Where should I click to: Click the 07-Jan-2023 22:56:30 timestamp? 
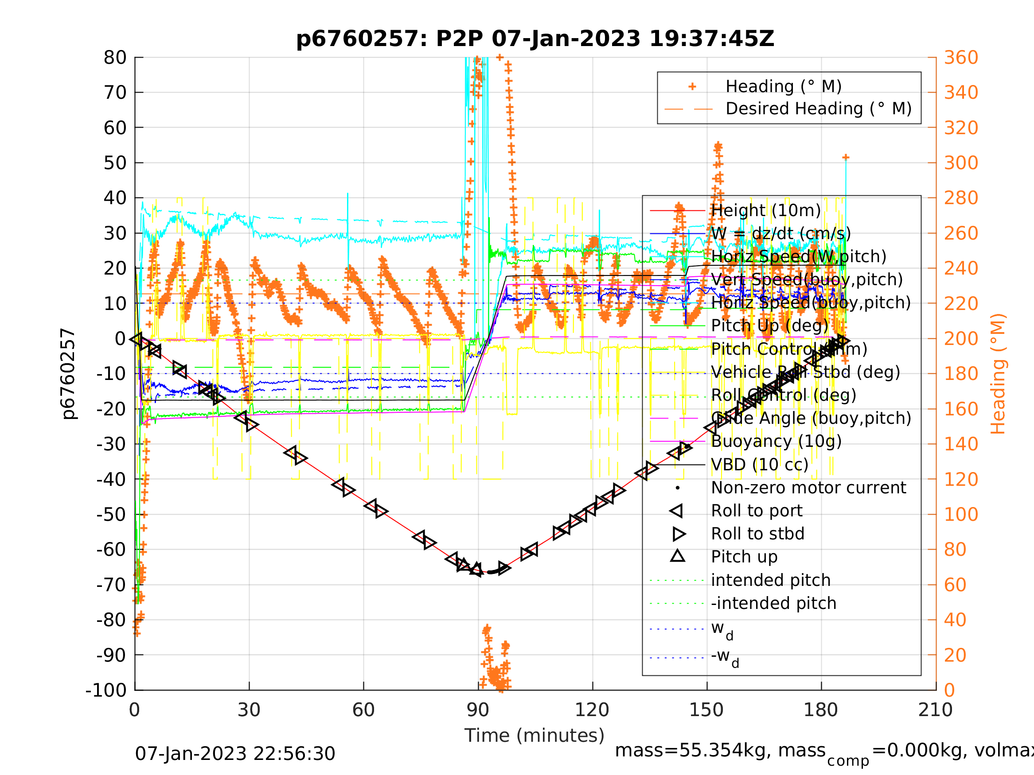pyautogui.click(x=235, y=753)
